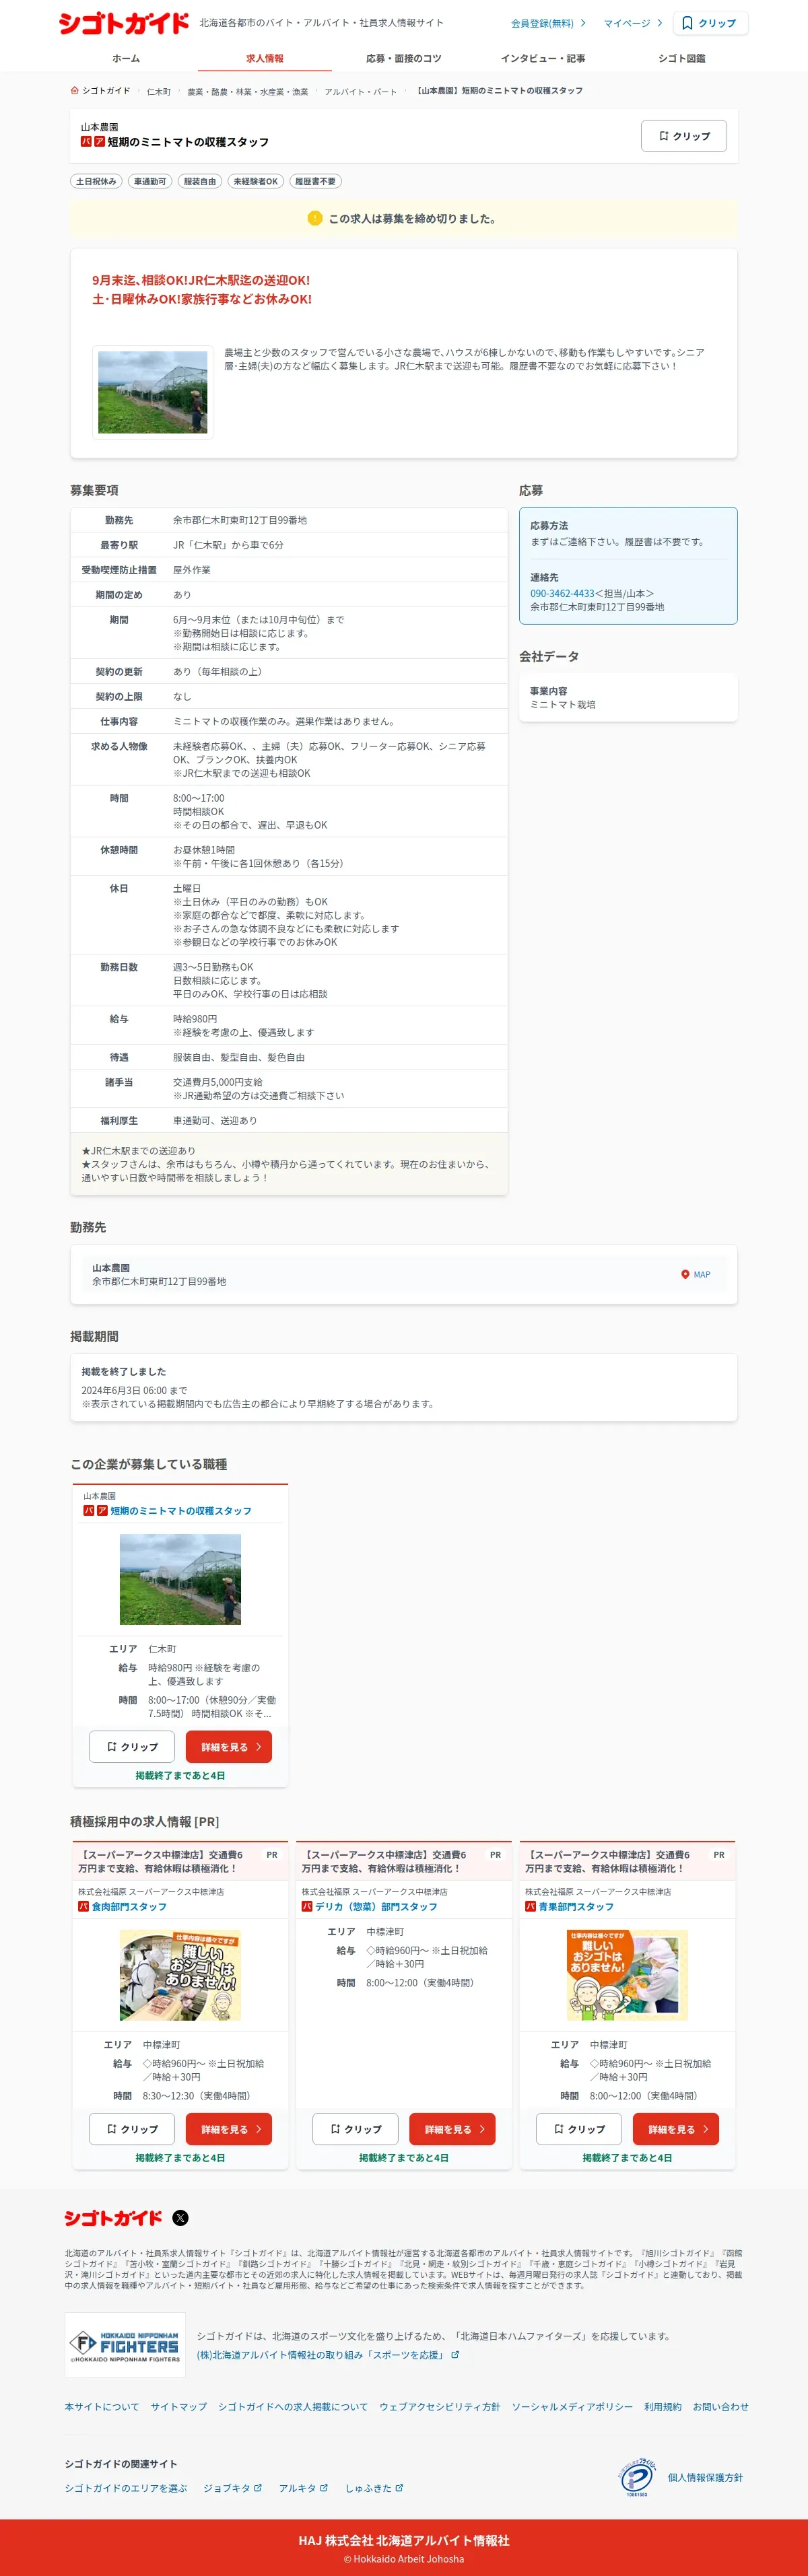Image resolution: width=808 pixels, height=2576 pixels.
Task: Click クリップ on the 食肉部門スタッフ card
Action: pyautogui.click(x=132, y=2129)
